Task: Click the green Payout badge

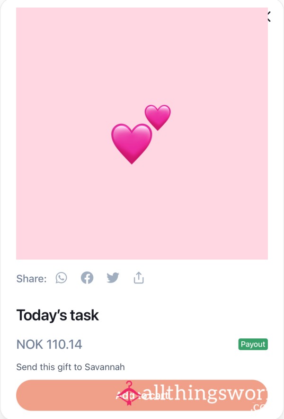Action: coord(253,344)
